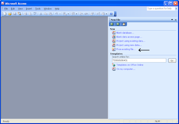Click the Analyze toolbar icon
Viewport: 179px width, 124px height.
[73, 14]
